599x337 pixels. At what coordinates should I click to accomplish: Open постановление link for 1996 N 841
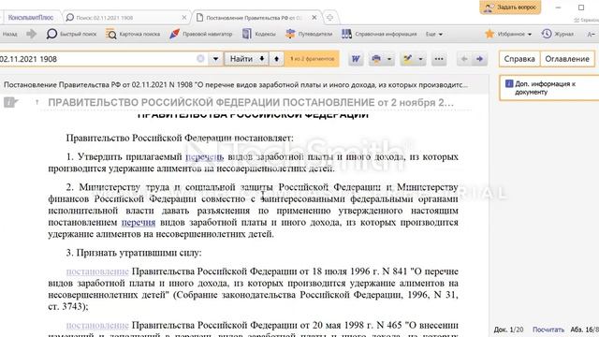97,271
